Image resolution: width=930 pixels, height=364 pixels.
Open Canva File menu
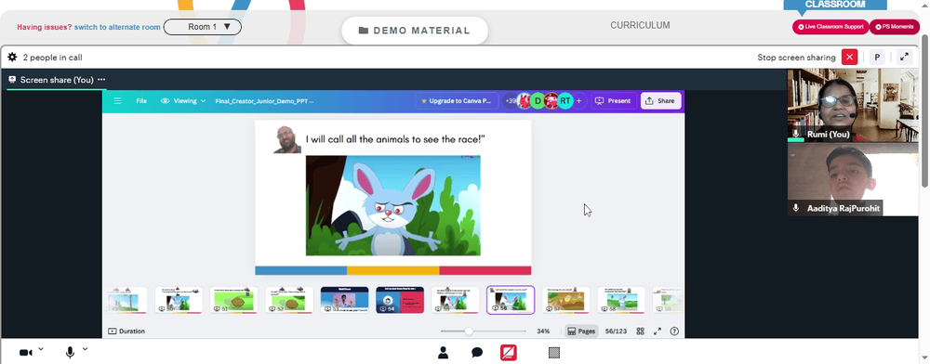coord(141,101)
